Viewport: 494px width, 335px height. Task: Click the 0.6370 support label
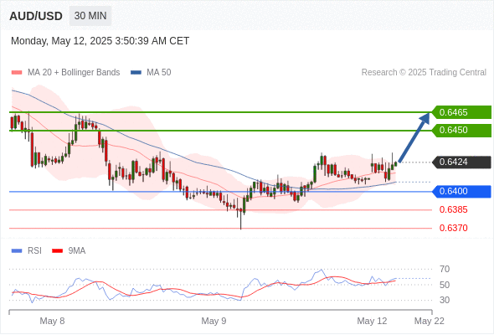tap(453, 228)
